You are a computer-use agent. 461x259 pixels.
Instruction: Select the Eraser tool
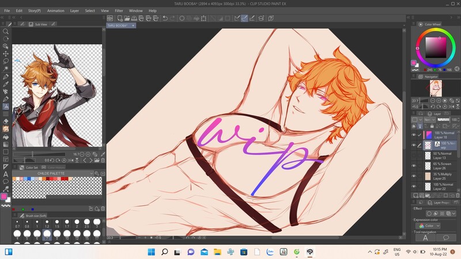point(6,121)
